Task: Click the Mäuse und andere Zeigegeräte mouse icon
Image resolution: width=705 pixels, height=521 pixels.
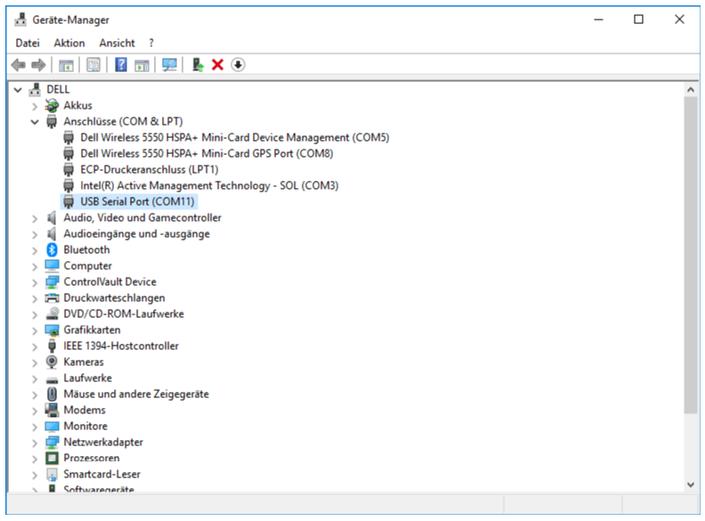Action: click(x=53, y=394)
